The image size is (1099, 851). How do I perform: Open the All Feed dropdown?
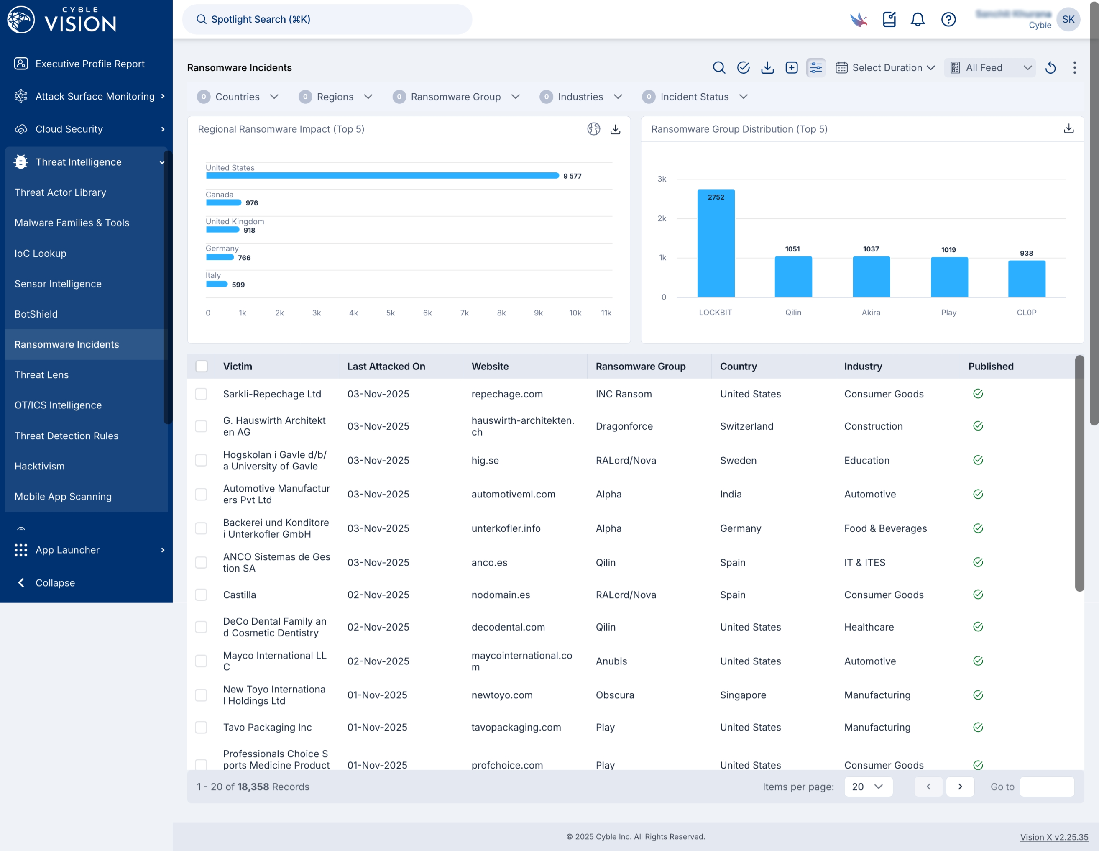[x=990, y=67]
